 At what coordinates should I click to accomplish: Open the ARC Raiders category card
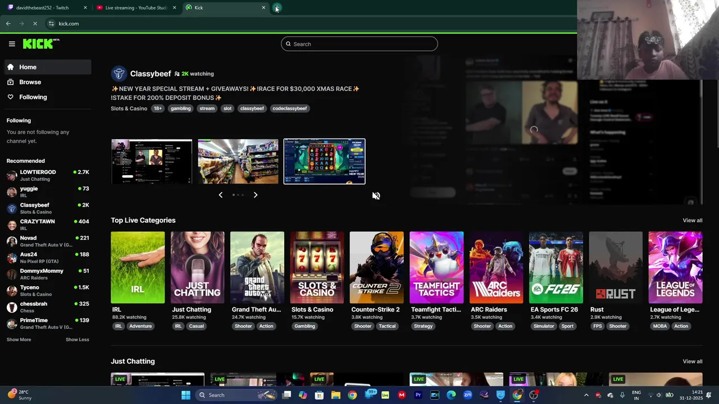[x=496, y=268]
